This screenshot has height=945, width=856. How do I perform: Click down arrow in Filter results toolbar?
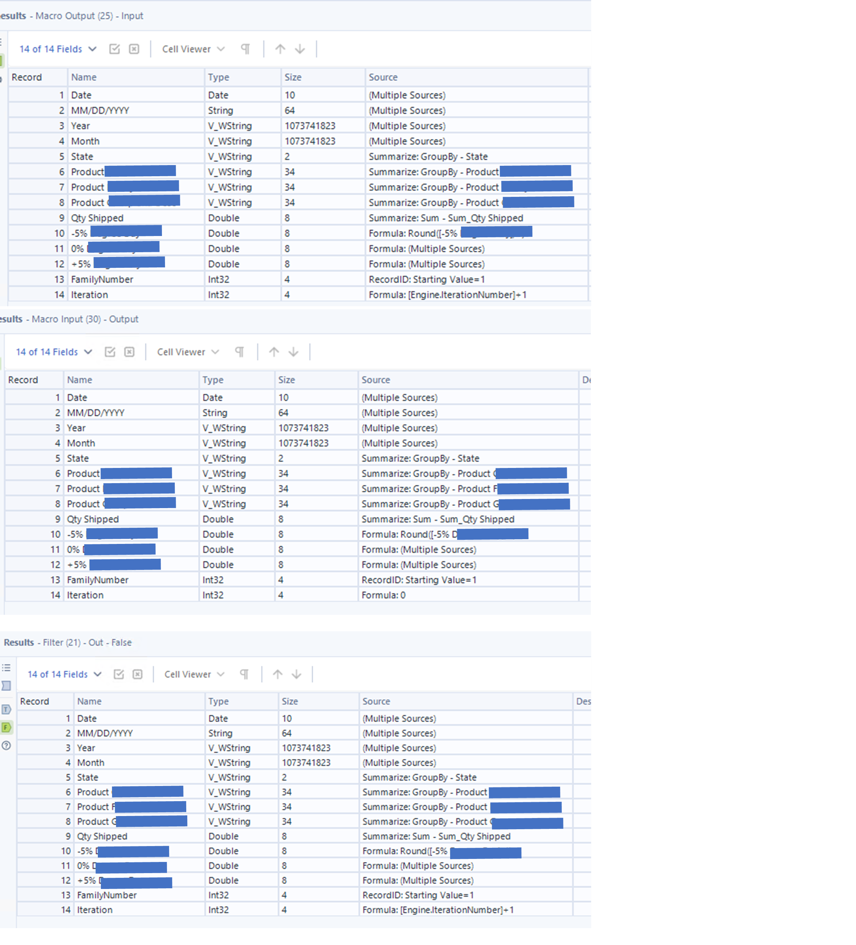[297, 674]
